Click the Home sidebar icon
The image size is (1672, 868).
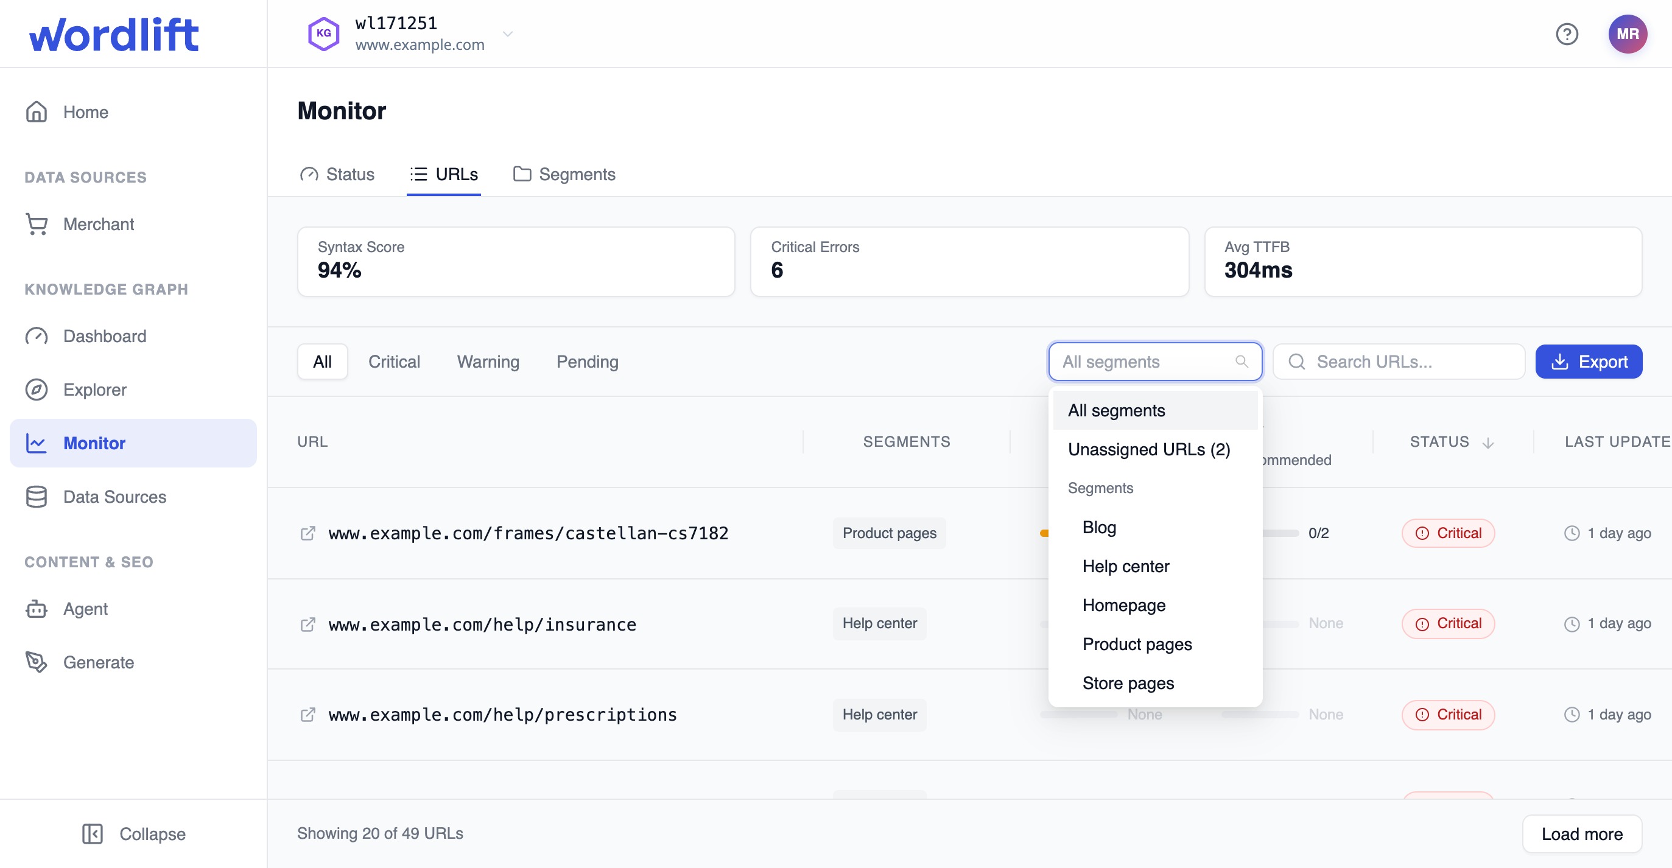click(x=37, y=111)
